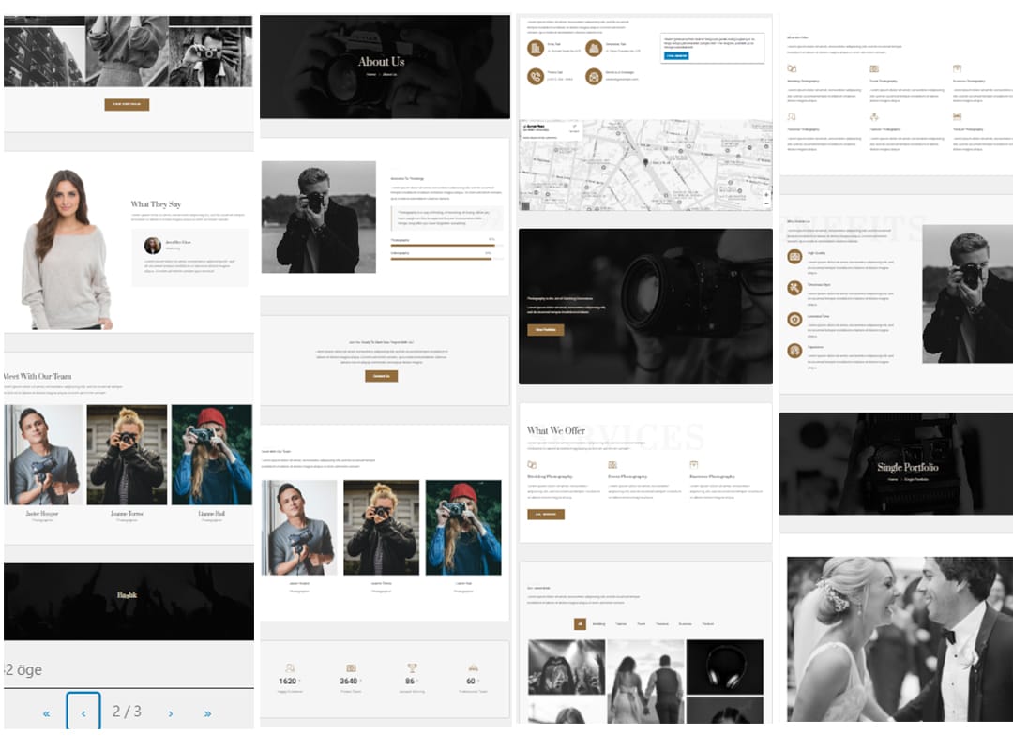The height and width of the screenshot is (750, 1013).
Task: Select the All portfolio filter
Action: 581,624
